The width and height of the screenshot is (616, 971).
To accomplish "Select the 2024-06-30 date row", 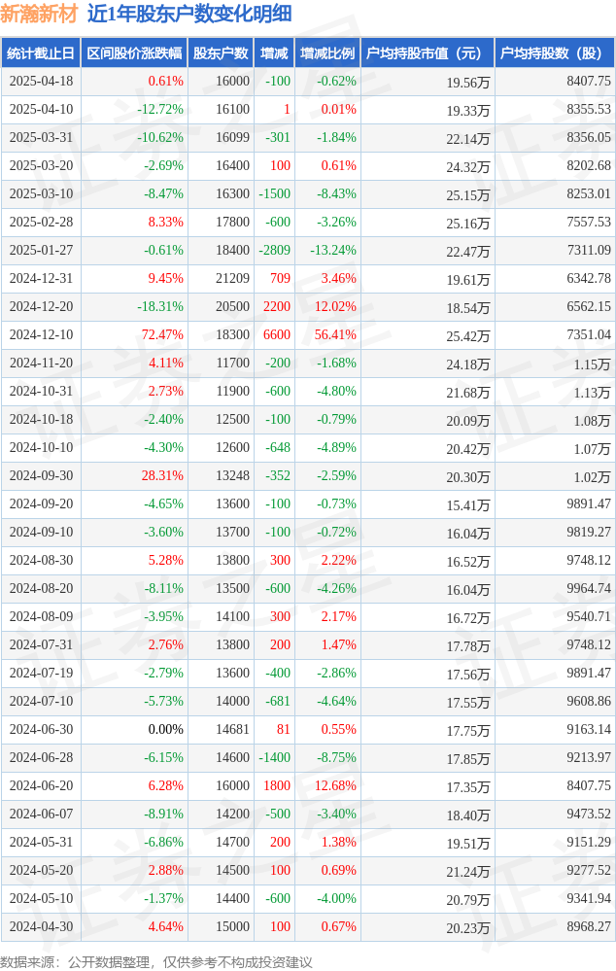I will tap(308, 730).
